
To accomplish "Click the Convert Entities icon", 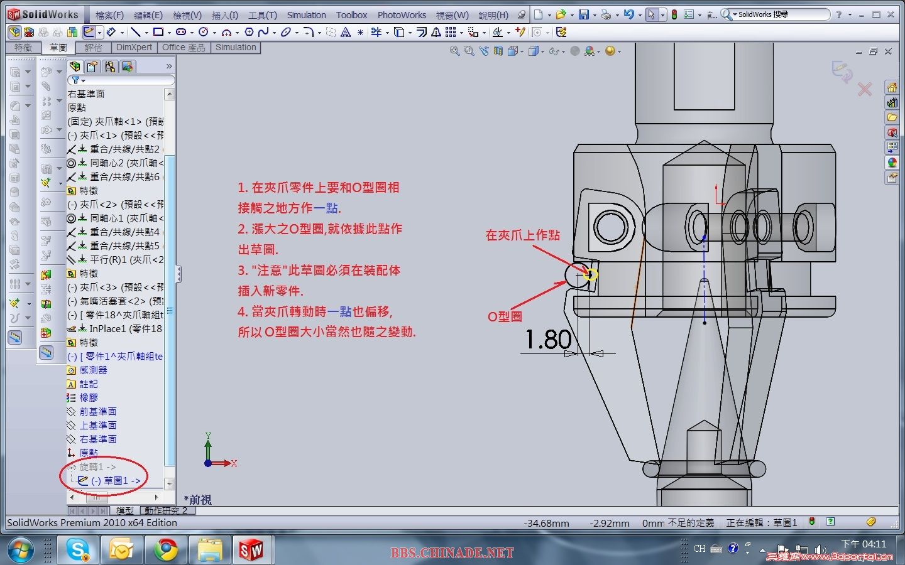I will pyautogui.click(x=399, y=32).
